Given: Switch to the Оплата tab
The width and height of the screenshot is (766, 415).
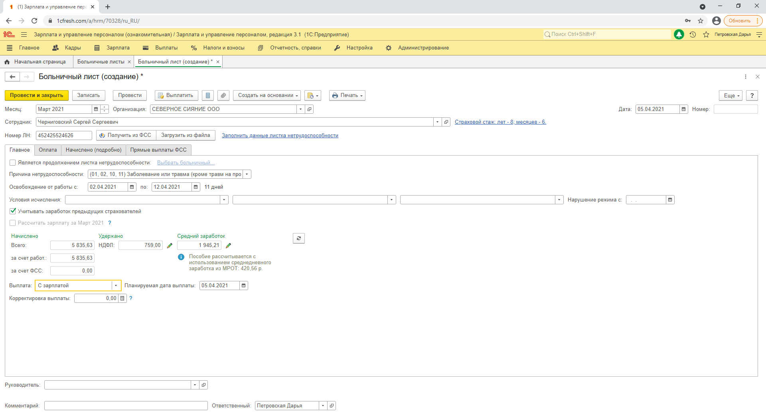Looking at the screenshot, I should tap(47, 150).
